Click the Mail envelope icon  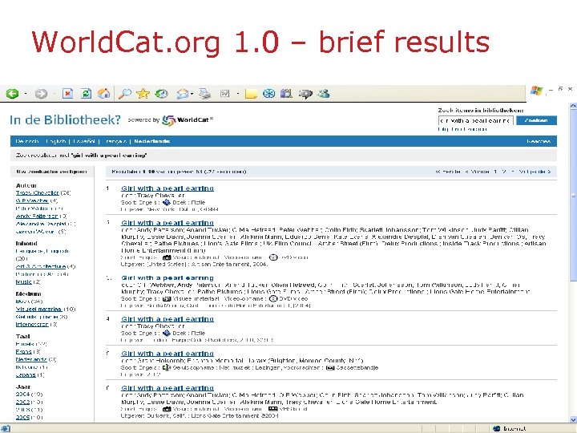point(183,95)
